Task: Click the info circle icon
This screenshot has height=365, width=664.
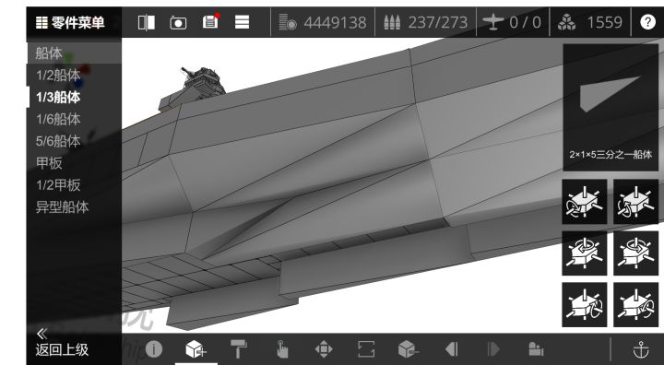Action: point(154,349)
